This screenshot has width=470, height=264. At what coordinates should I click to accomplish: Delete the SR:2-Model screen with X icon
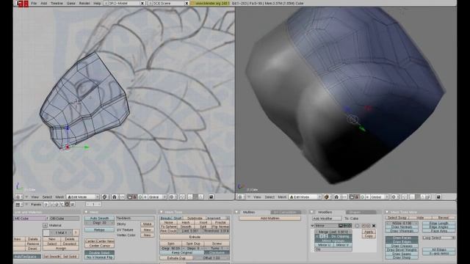pyautogui.click(x=142, y=3)
